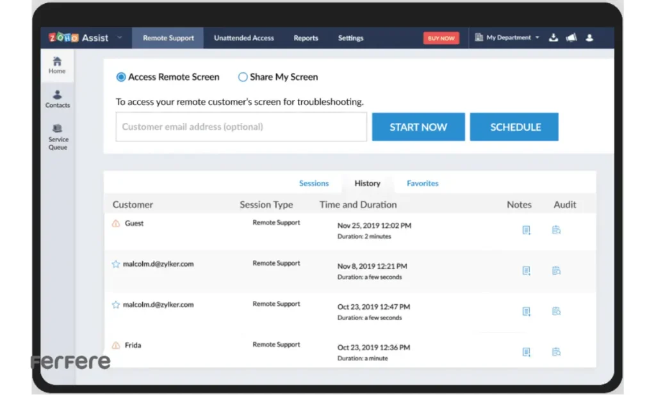Expand the dropdown arrow beside Zoho Assist logo
The width and height of the screenshot is (656, 395).
[x=119, y=38]
